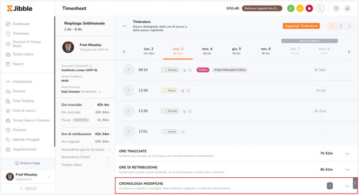Expand the Ore Tracciate section

coord(347,153)
